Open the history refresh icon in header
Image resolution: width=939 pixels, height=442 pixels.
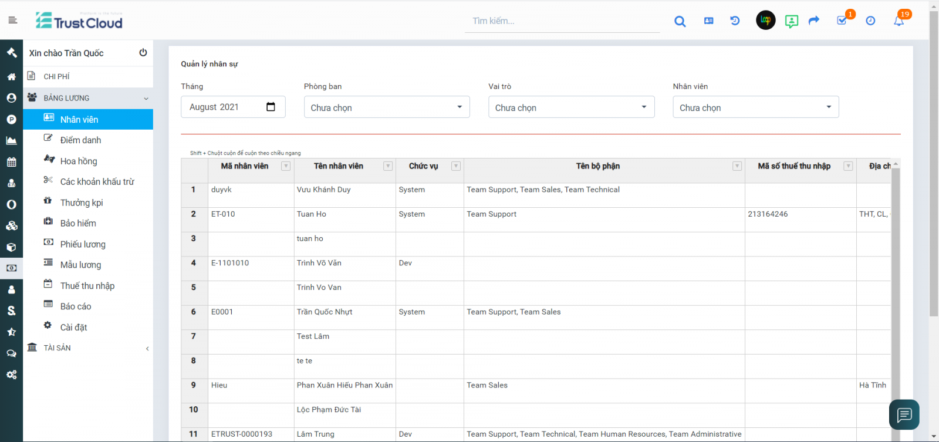[x=735, y=21]
